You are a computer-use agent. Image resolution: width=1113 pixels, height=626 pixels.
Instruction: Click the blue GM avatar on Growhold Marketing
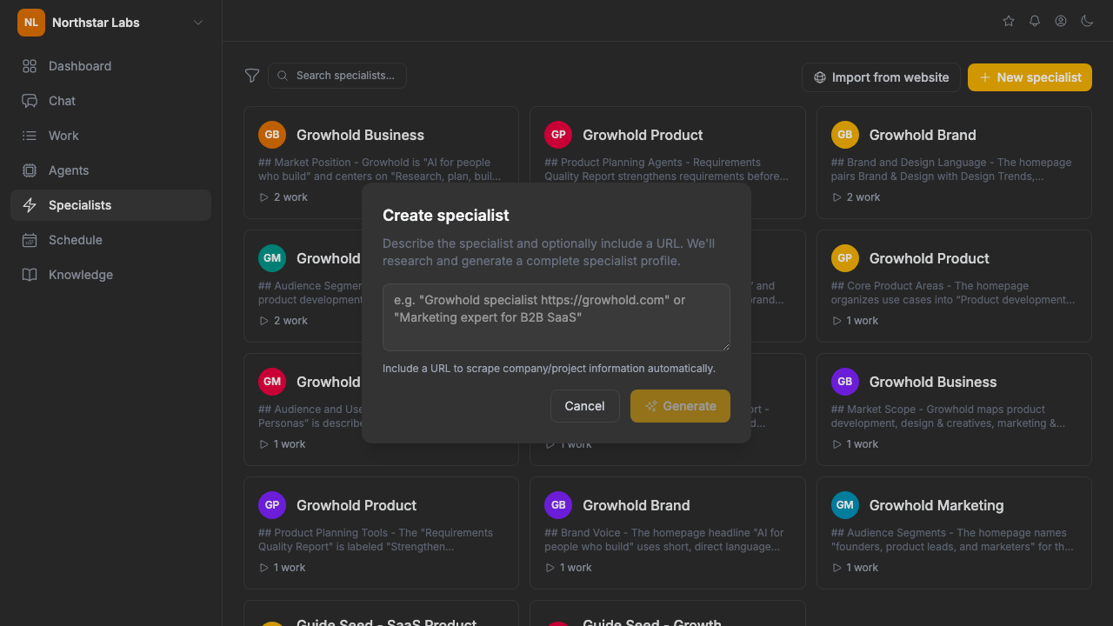coord(845,505)
